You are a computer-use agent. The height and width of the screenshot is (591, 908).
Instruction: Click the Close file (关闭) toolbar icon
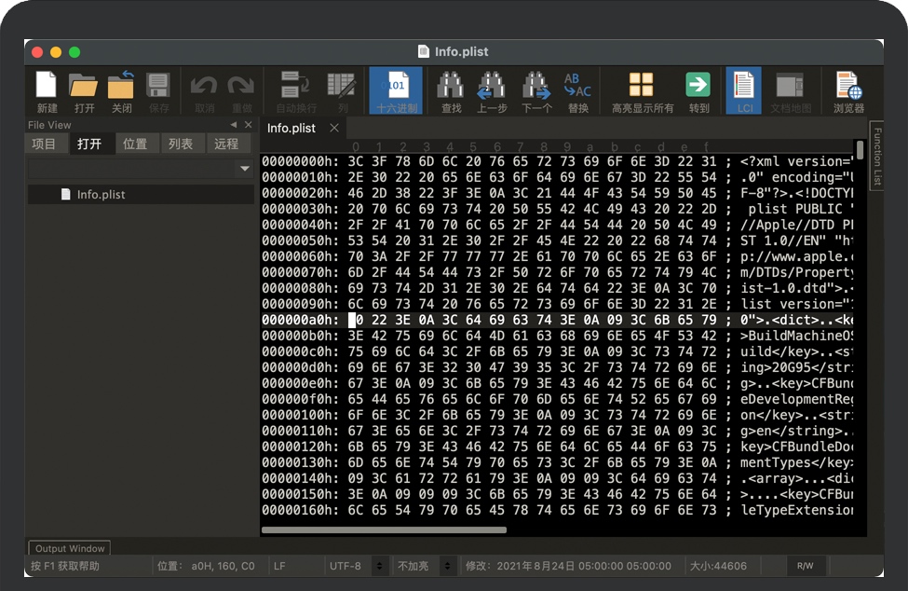coord(121,90)
